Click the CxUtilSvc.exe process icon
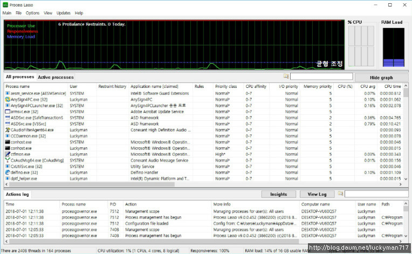This screenshot has width=412, height=254. pos(8,166)
